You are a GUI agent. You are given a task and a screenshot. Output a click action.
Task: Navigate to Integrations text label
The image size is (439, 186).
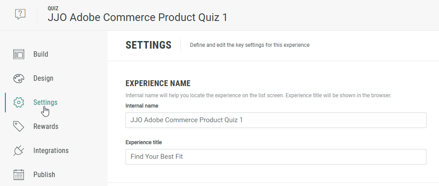[x=51, y=151]
